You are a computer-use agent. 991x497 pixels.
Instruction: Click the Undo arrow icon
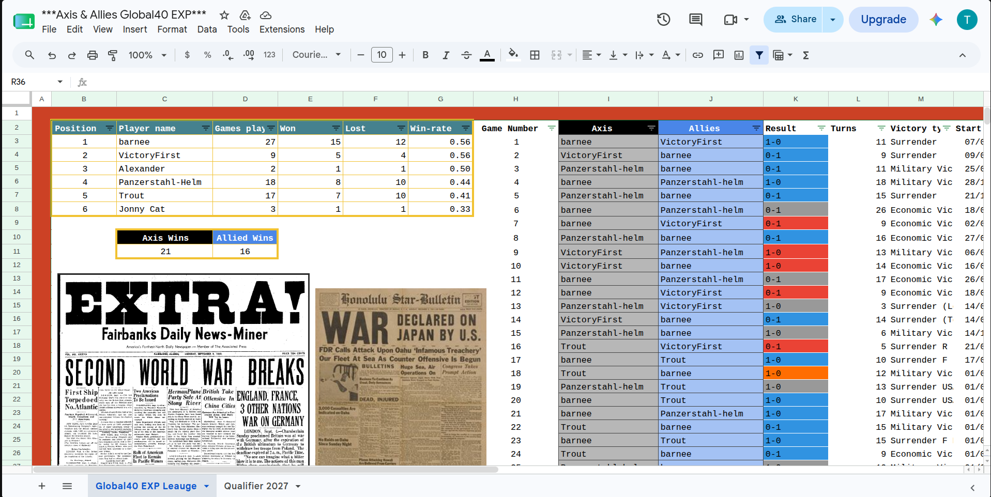(x=52, y=55)
